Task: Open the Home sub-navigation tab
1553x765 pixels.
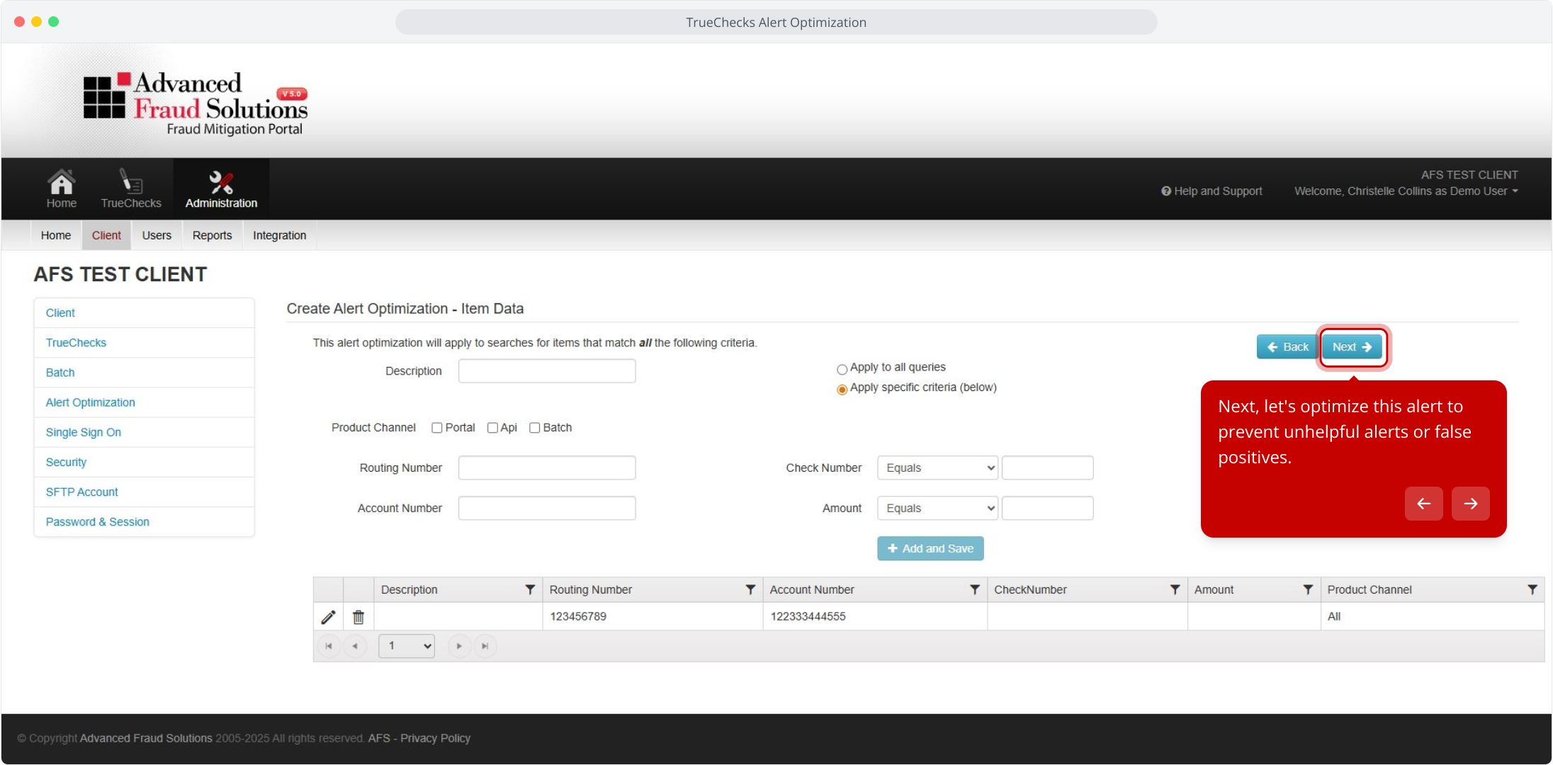Action: pos(56,236)
